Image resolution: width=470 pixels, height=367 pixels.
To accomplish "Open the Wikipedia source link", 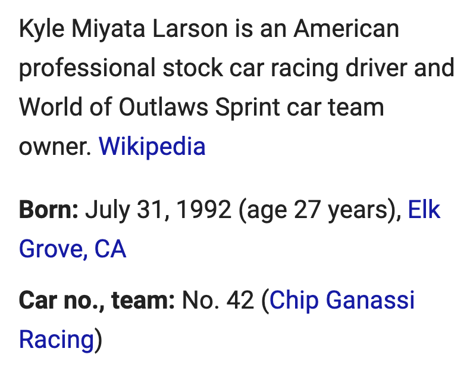I will point(152,147).
